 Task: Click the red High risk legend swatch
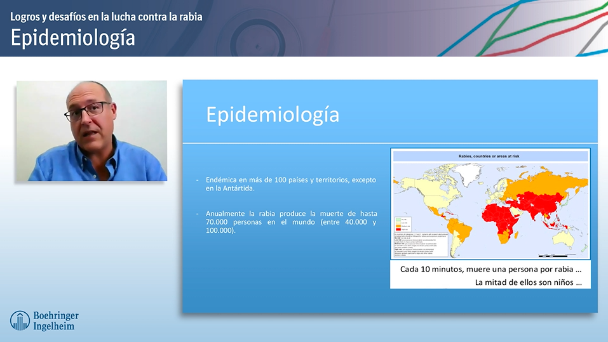tap(398, 230)
